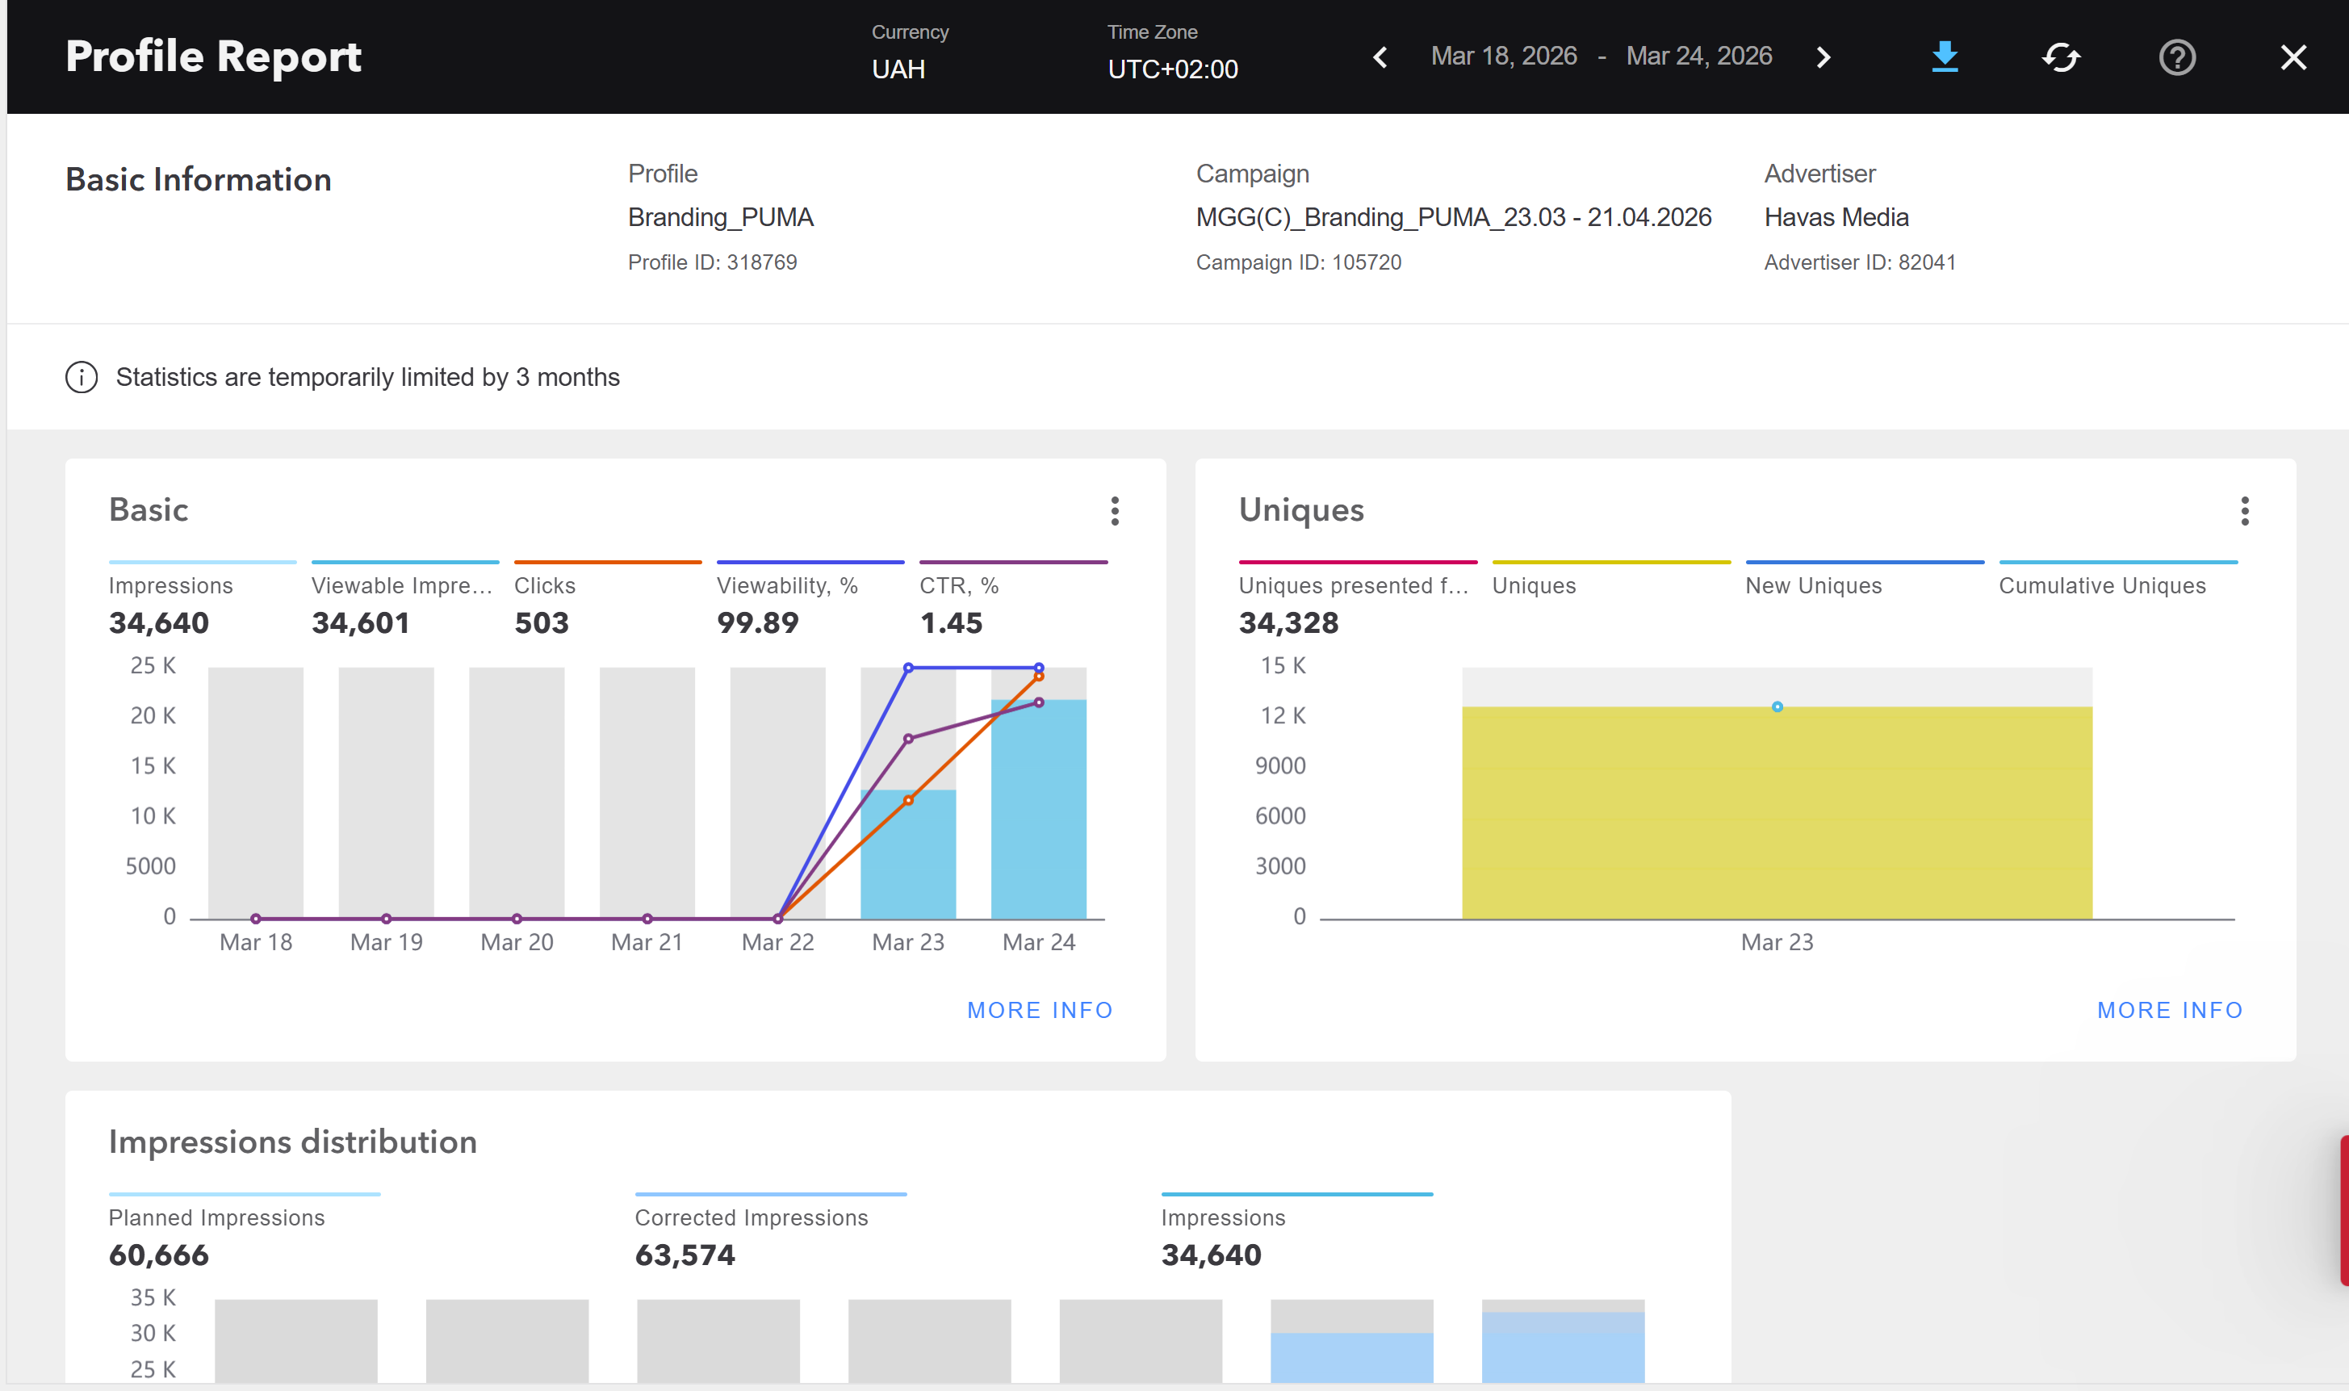Open the Currency UAH selector
The height and width of the screenshot is (1391, 2349).
pos(898,69)
